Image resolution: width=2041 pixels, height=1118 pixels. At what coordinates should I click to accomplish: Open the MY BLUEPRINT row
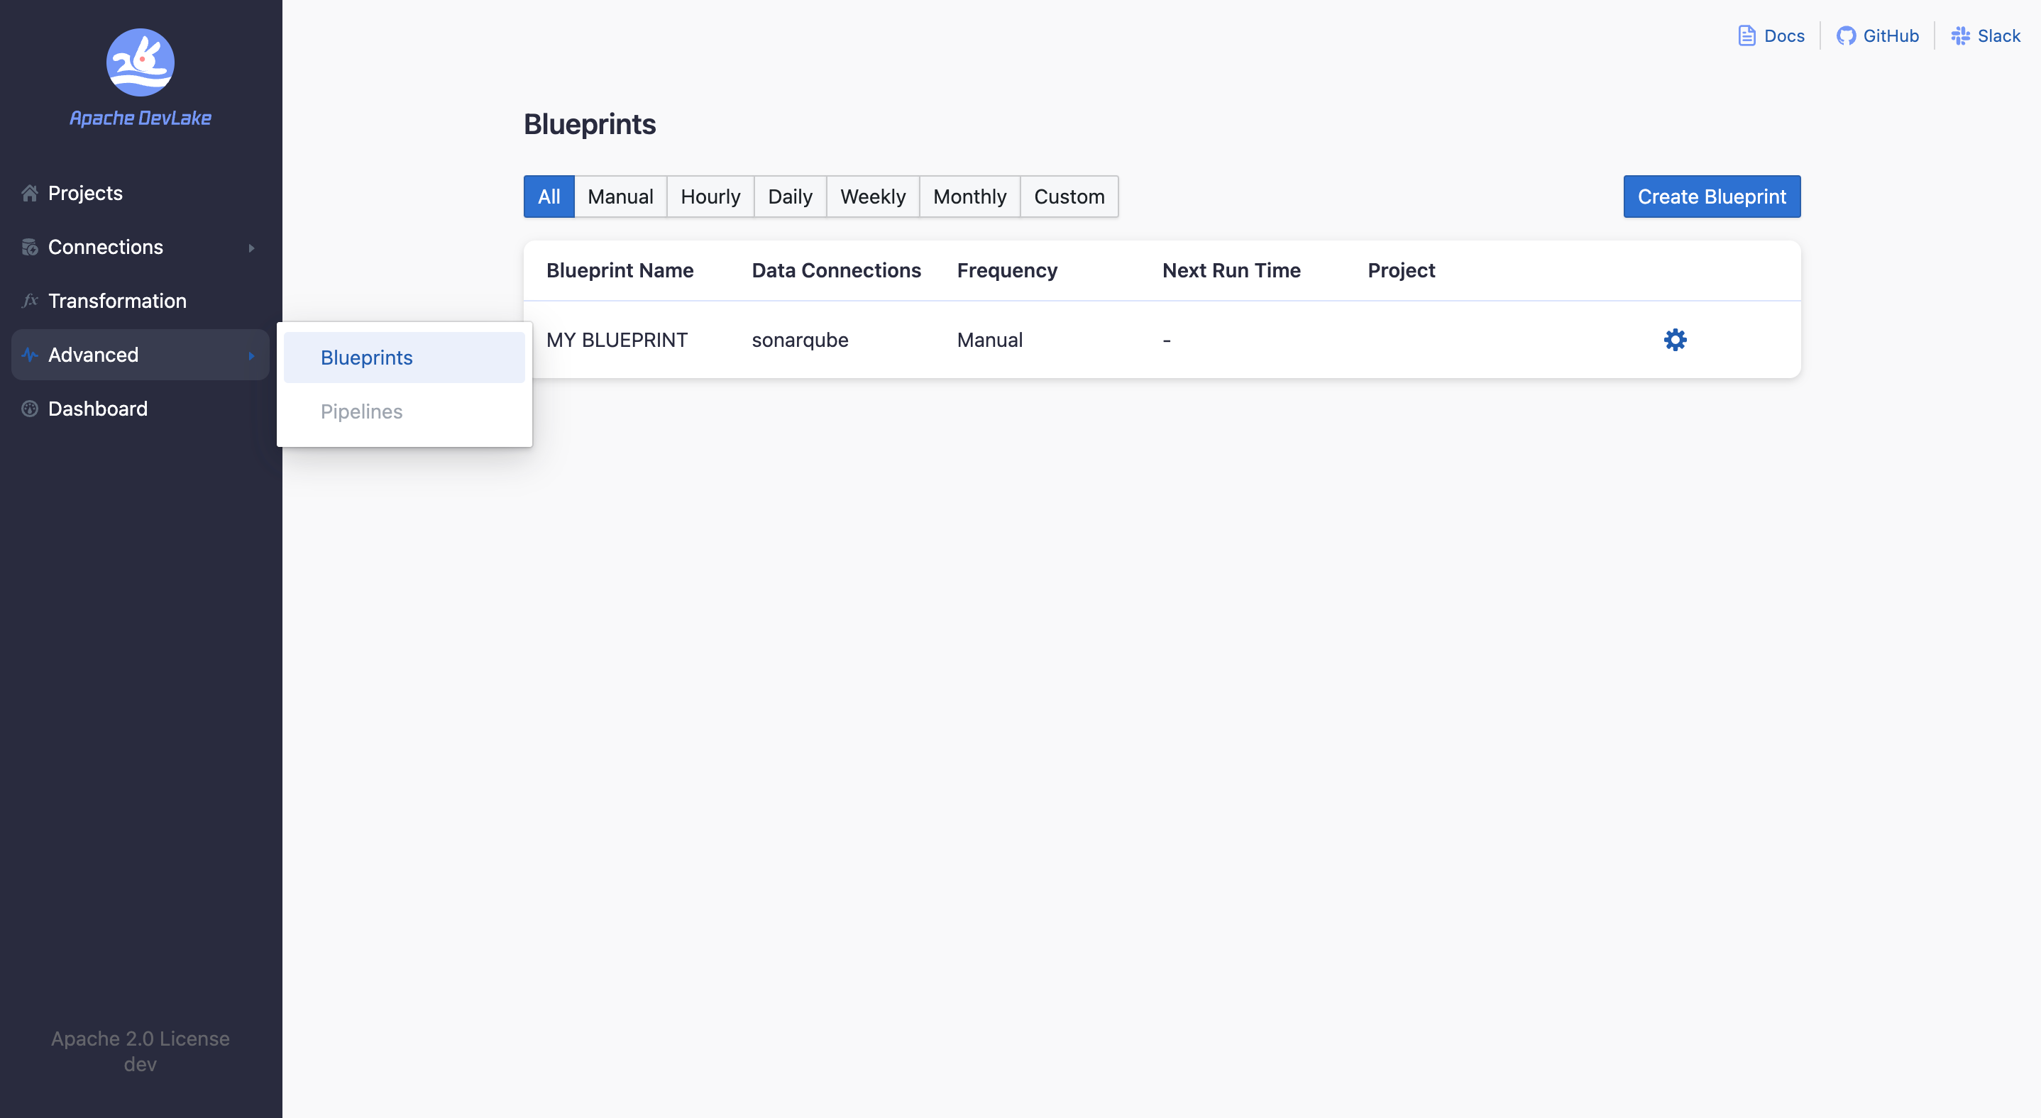617,340
